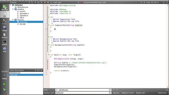Open Projects pane view selector dropdown
Screen dimensions: 169x95
(x=29, y=2)
